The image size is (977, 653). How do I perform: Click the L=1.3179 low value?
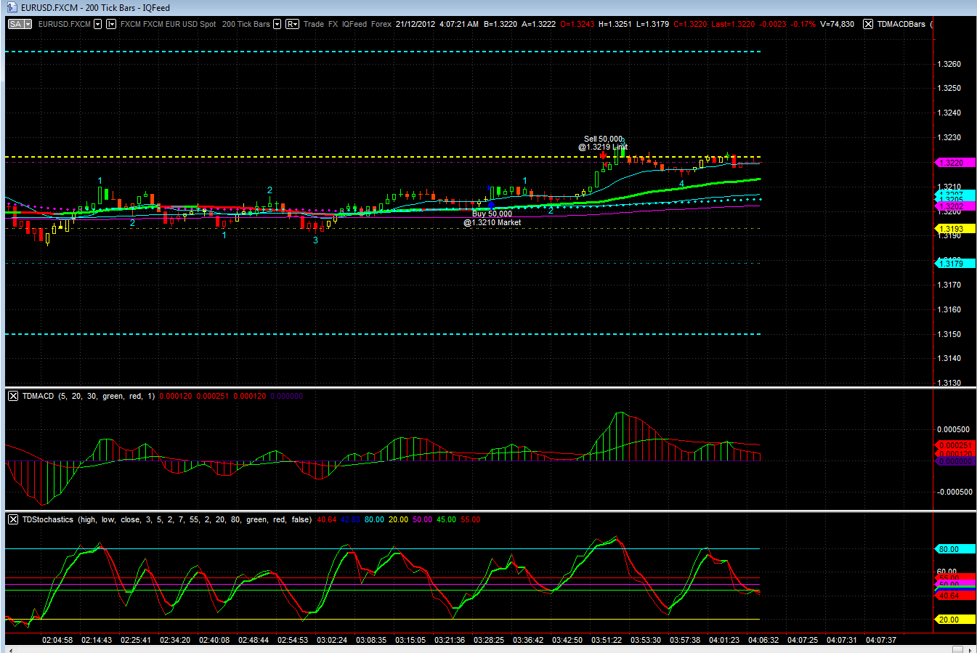click(x=652, y=24)
